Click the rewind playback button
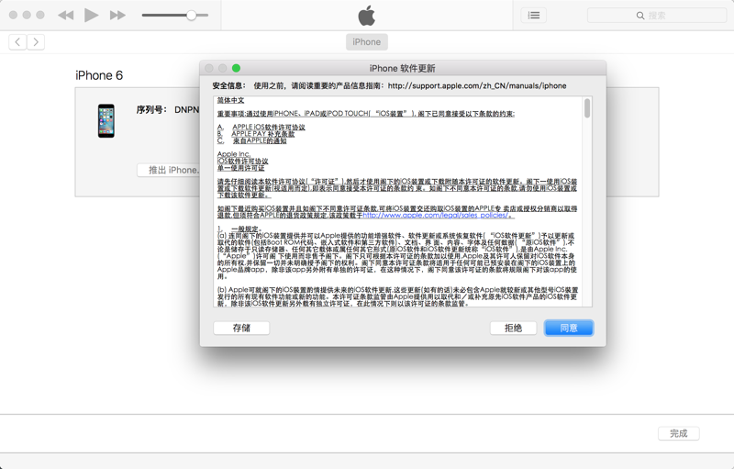This screenshot has width=734, height=469. [x=65, y=15]
